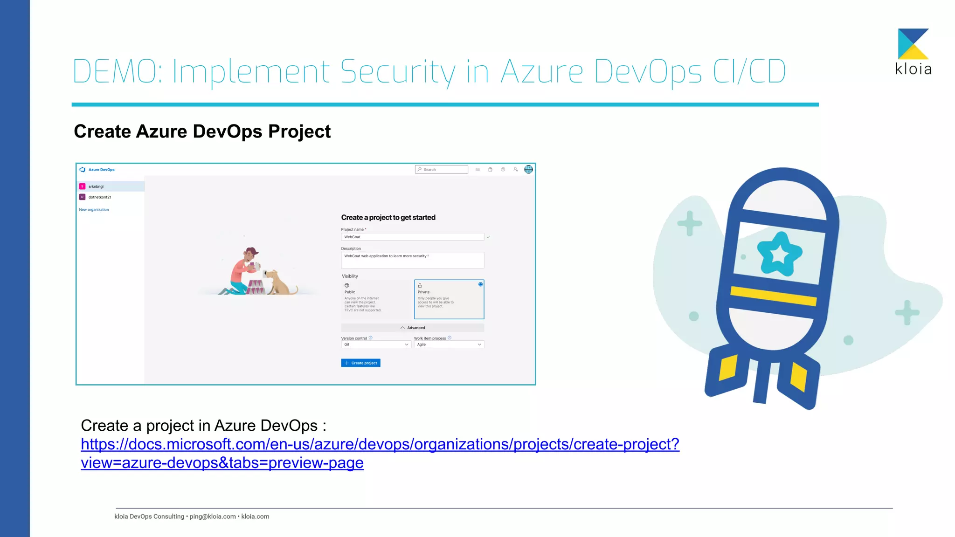The image size is (955, 537).
Task: Click the Public visibility globe icon
Action: [x=346, y=285]
